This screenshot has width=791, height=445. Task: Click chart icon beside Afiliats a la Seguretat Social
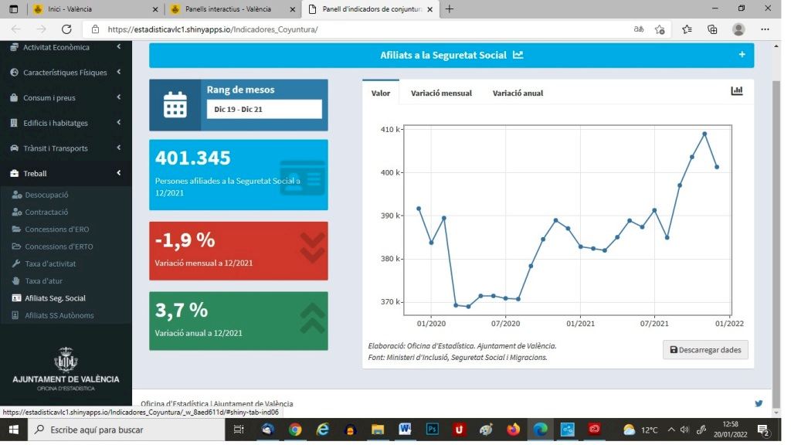[518, 55]
